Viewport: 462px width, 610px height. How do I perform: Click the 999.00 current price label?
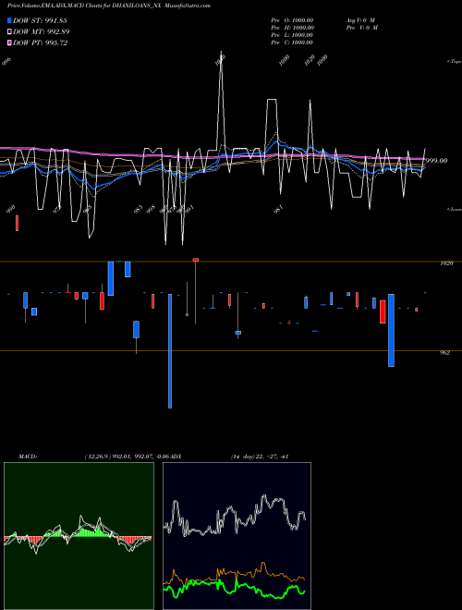tap(436, 160)
